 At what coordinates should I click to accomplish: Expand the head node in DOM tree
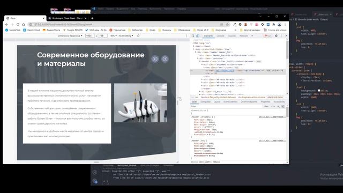193,46
